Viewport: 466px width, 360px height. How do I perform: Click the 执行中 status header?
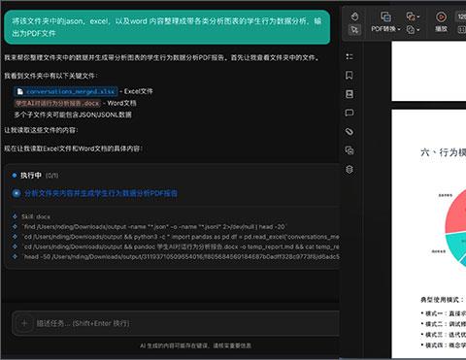(31, 176)
